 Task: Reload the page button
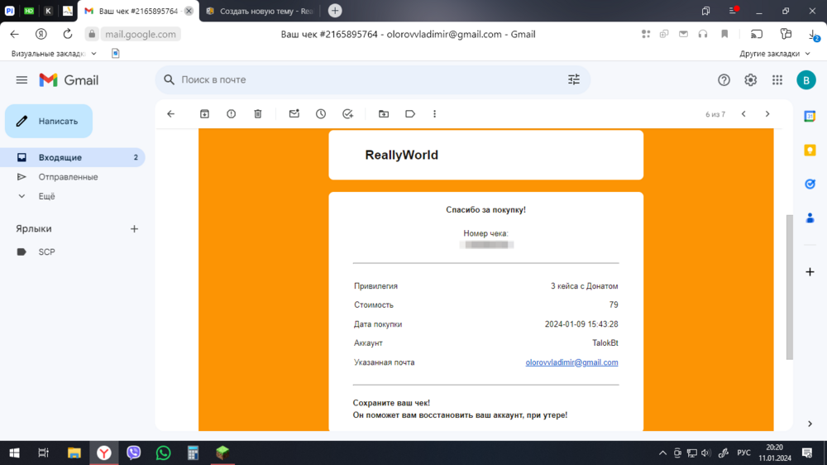[x=68, y=34]
